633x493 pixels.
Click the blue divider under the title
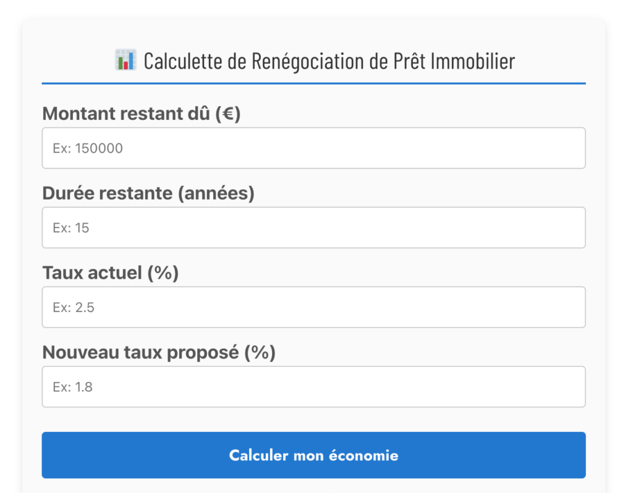coord(313,81)
